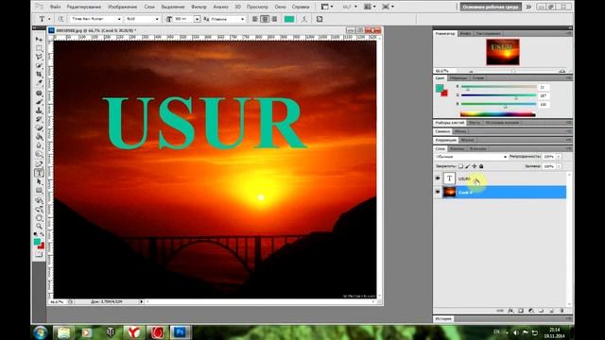Viewport: 605px width, 340px height.
Task: Switch to the Каналы tab
Action: pyautogui.click(x=457, y=148)
